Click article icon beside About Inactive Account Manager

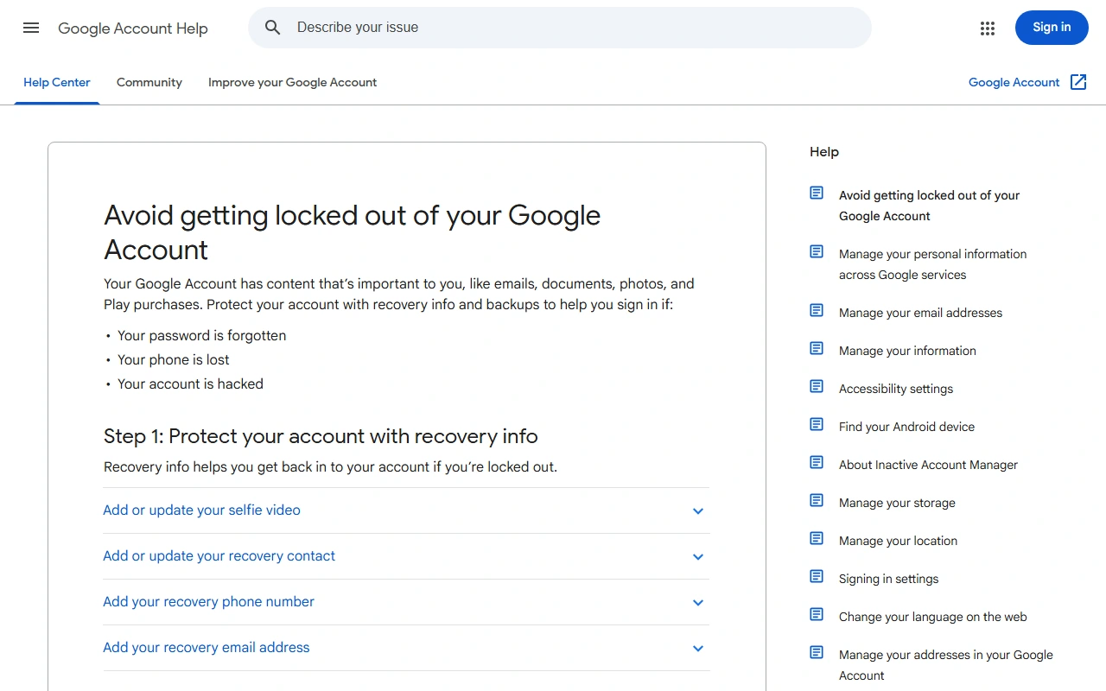pyautogui.click(x=817, y=462)
